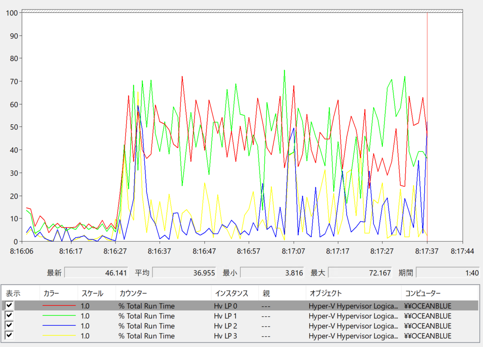This screenshot has width=483, height=347.
Task: Uncheck the show checkbox for Hv LP 2
Action: [x=9, y=325]
